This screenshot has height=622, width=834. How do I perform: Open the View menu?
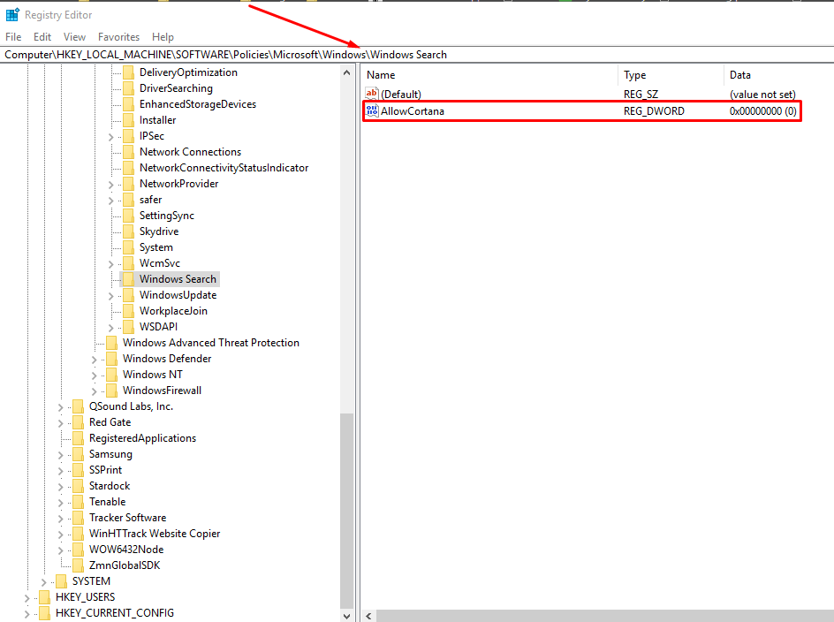tap(74, 37)
